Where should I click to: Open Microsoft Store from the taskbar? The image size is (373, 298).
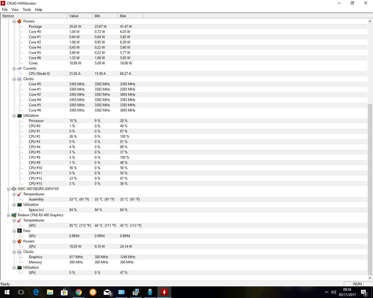(x=64, y=292)
